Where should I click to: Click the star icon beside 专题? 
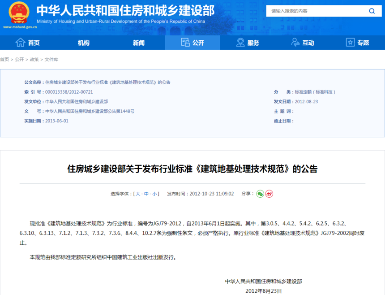350,42
